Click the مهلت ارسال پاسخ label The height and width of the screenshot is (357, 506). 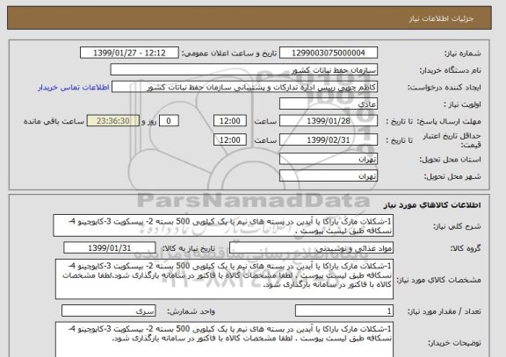449,121
